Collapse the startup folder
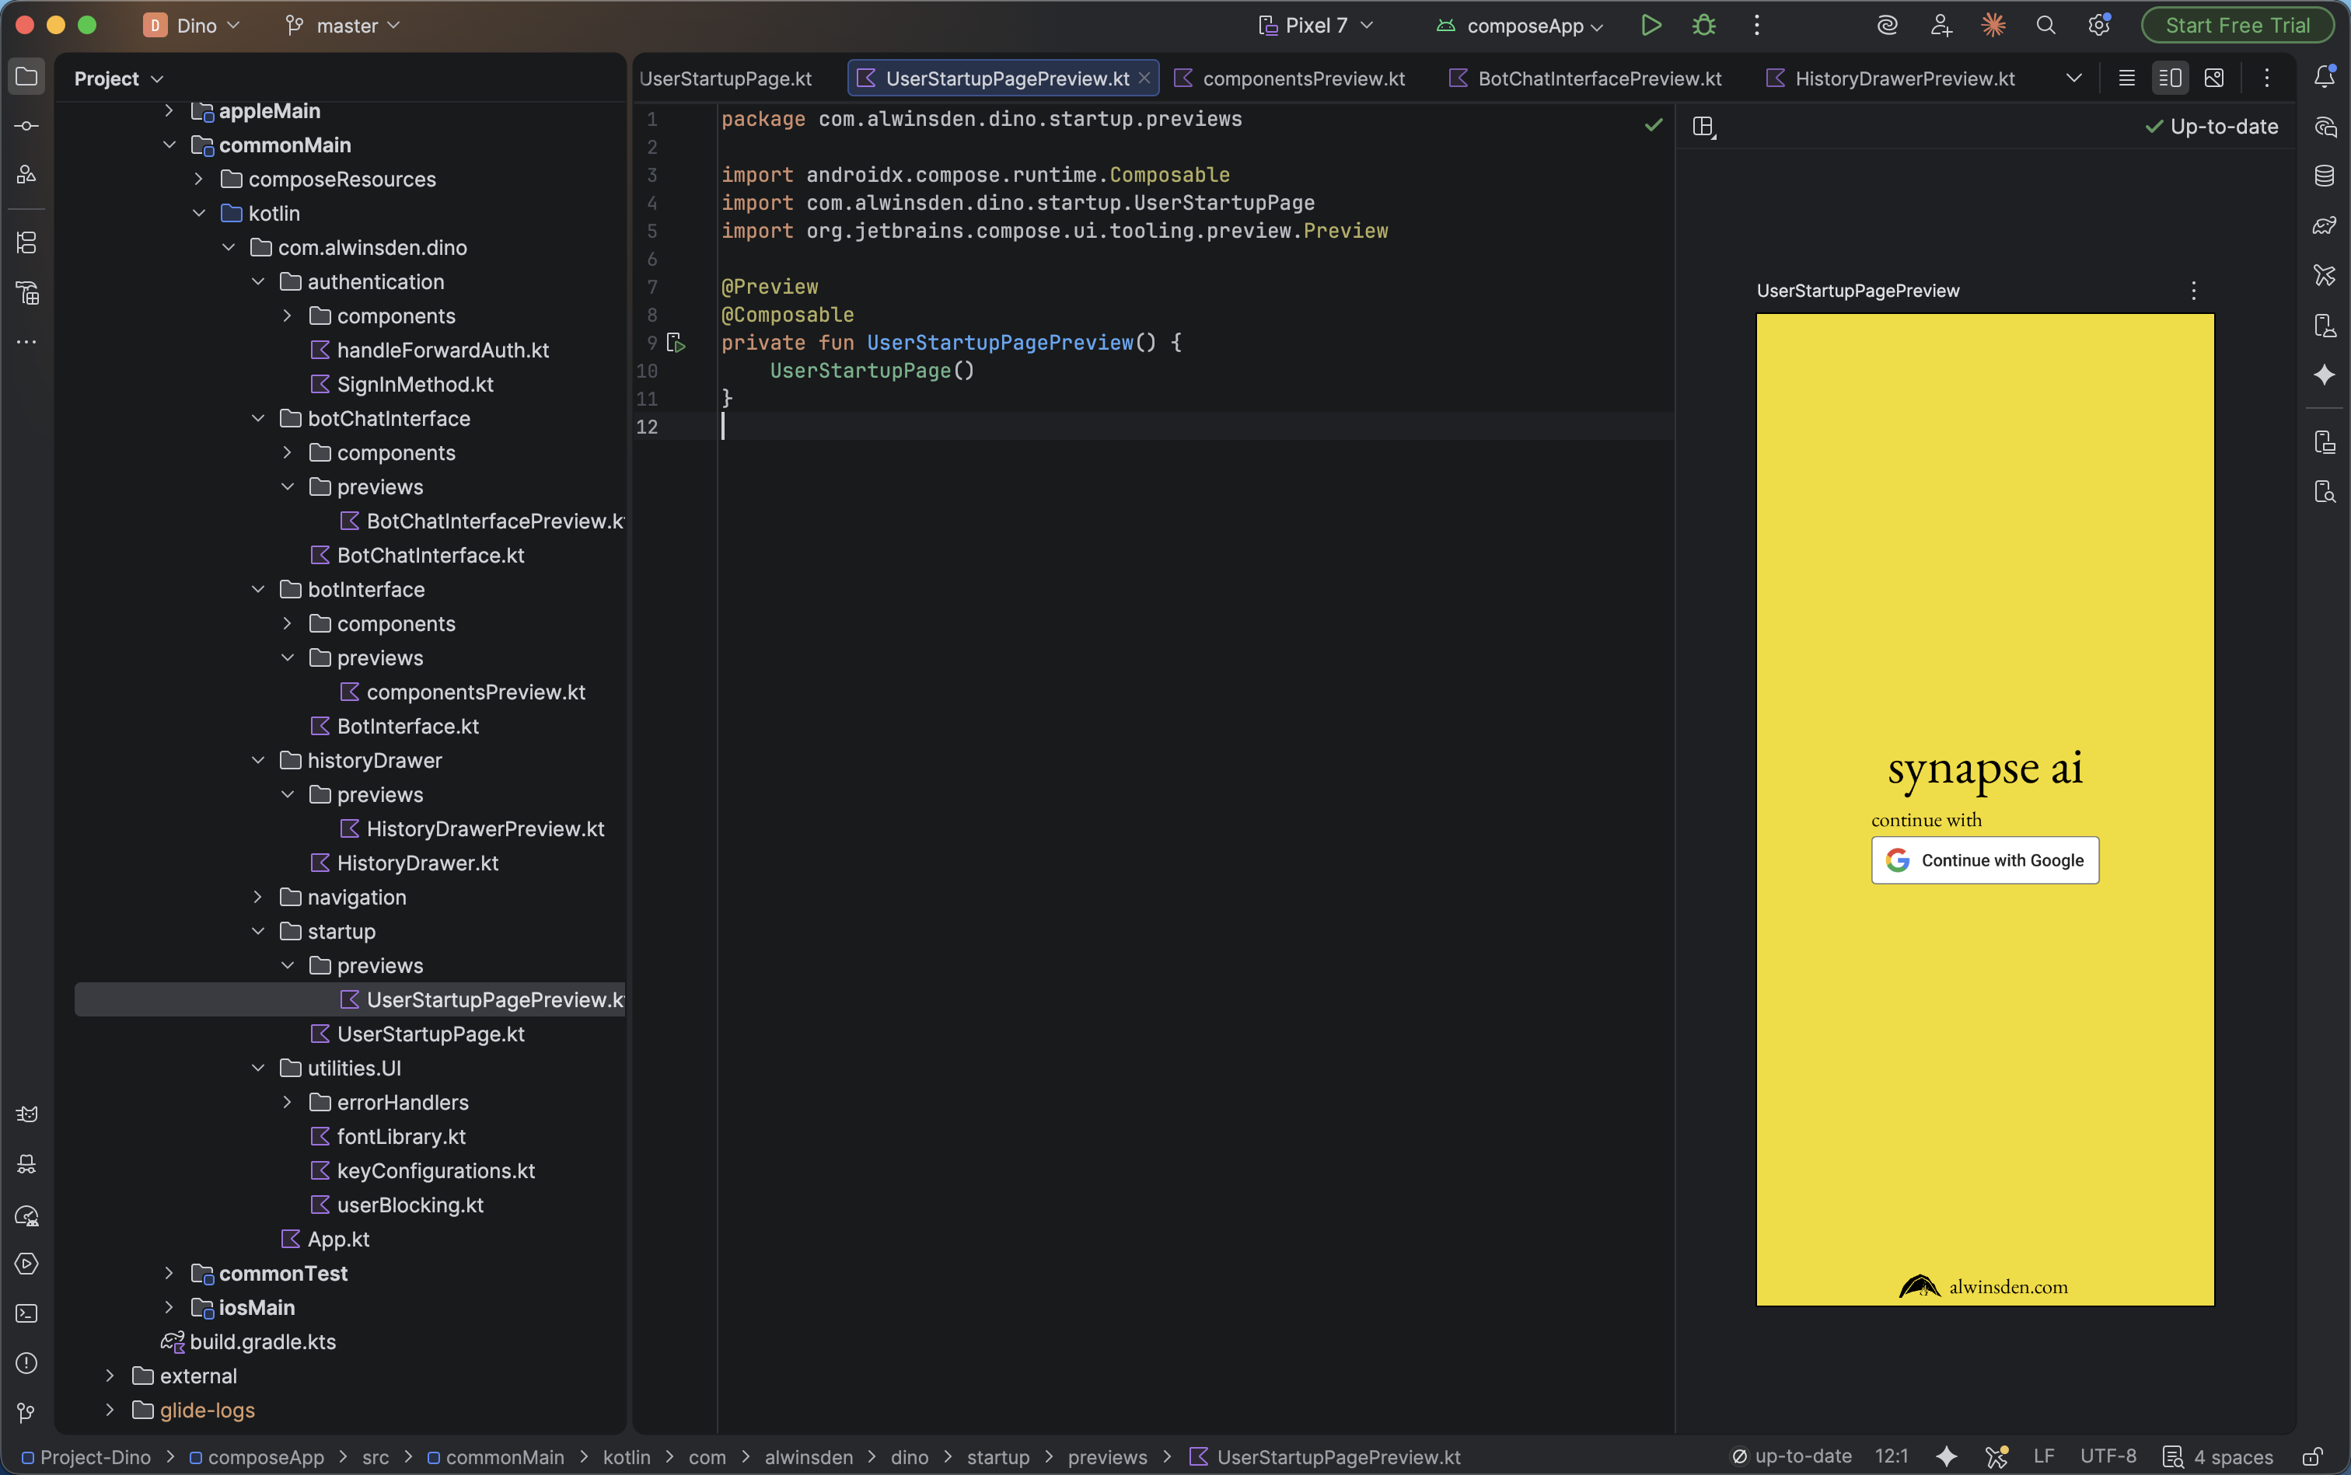 point(257,931)
